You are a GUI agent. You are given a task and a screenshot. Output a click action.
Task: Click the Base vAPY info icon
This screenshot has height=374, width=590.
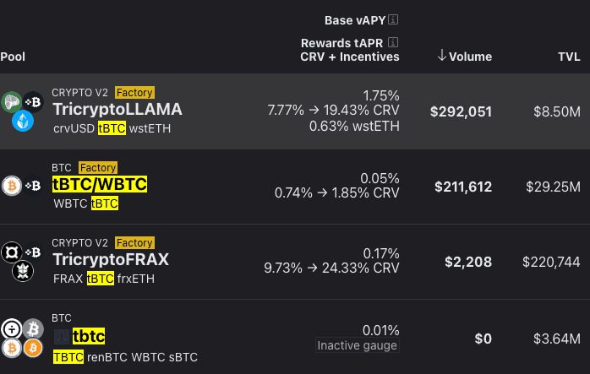click(393, 20)
